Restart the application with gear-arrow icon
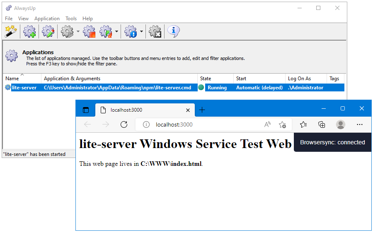 106,31
